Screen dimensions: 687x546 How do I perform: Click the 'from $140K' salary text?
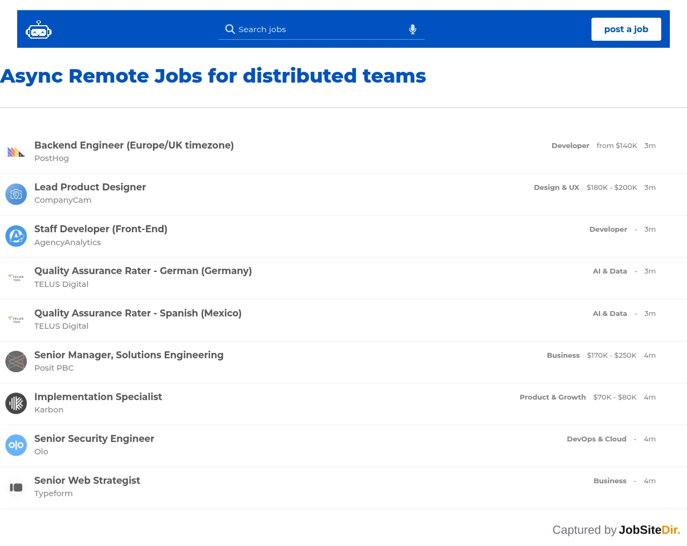point(617,145)
